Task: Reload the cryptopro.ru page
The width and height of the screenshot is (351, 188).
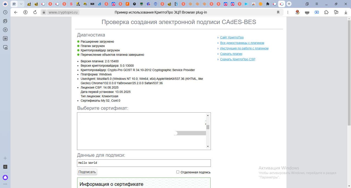Action: coord(35,12)
